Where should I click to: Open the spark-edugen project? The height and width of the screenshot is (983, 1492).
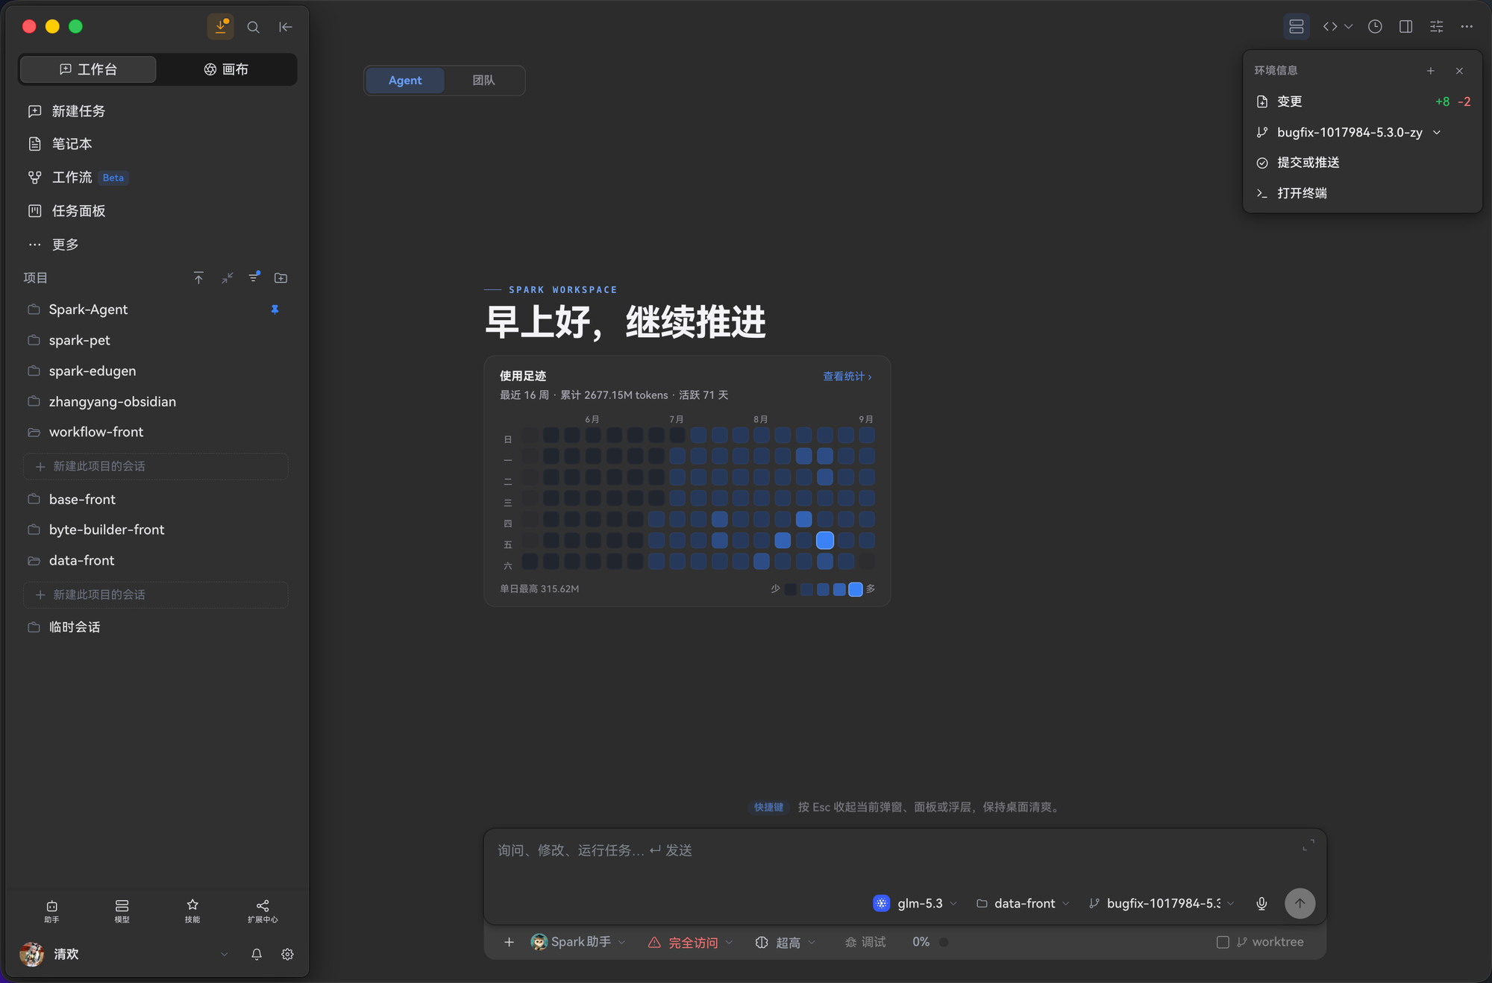(x=155, y=371)
